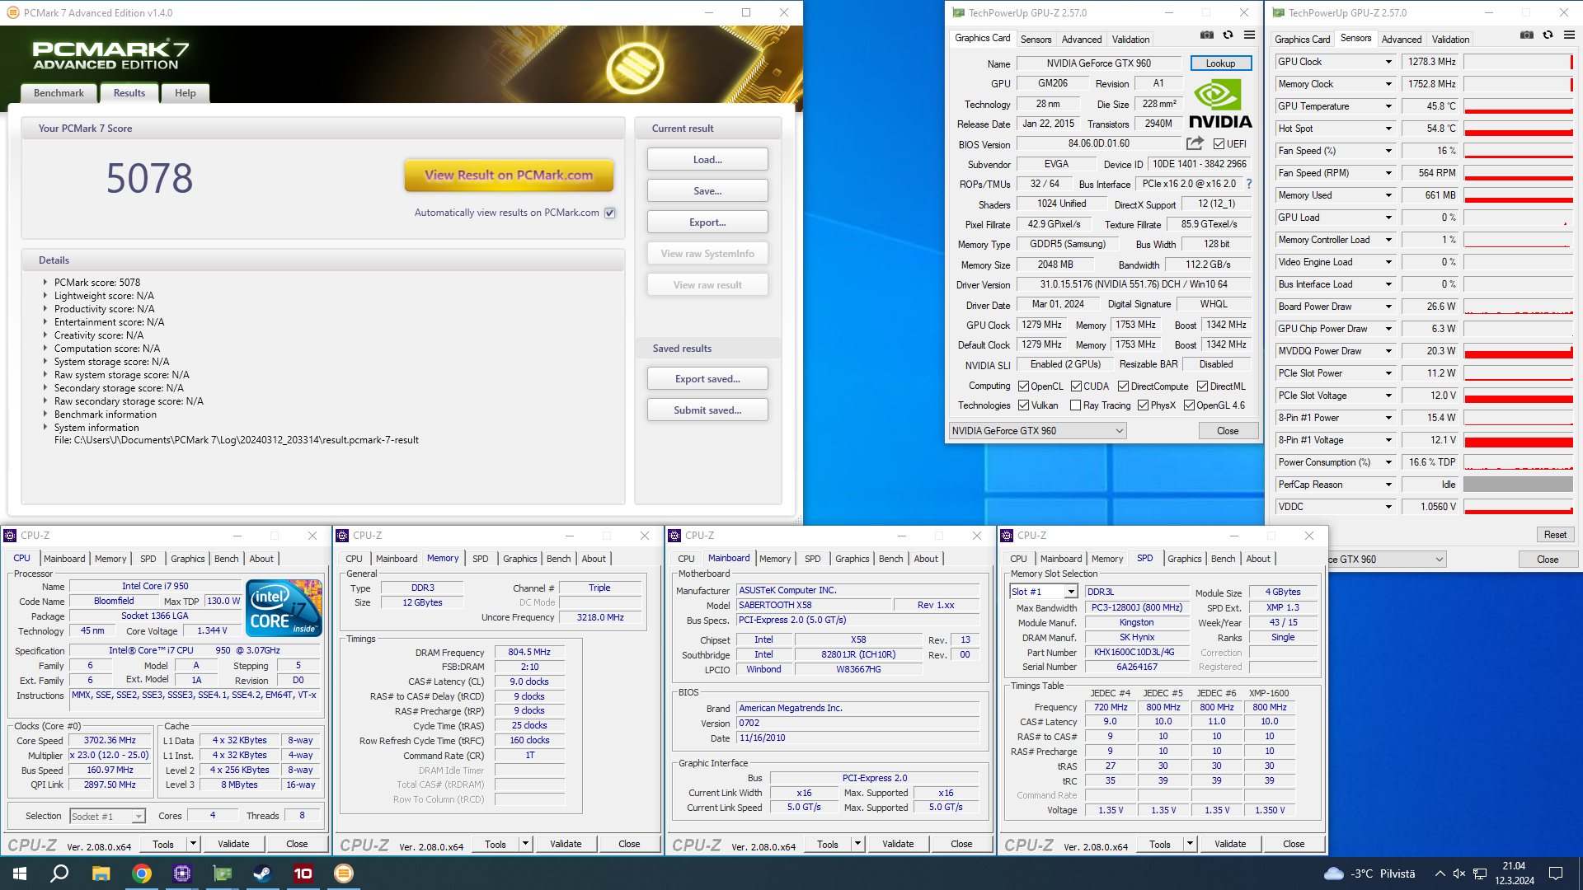Click the refresh icon in GPU-Z Sensors window
Image resolution: width=1583 pixels, height=890 pixels.
1548,35
